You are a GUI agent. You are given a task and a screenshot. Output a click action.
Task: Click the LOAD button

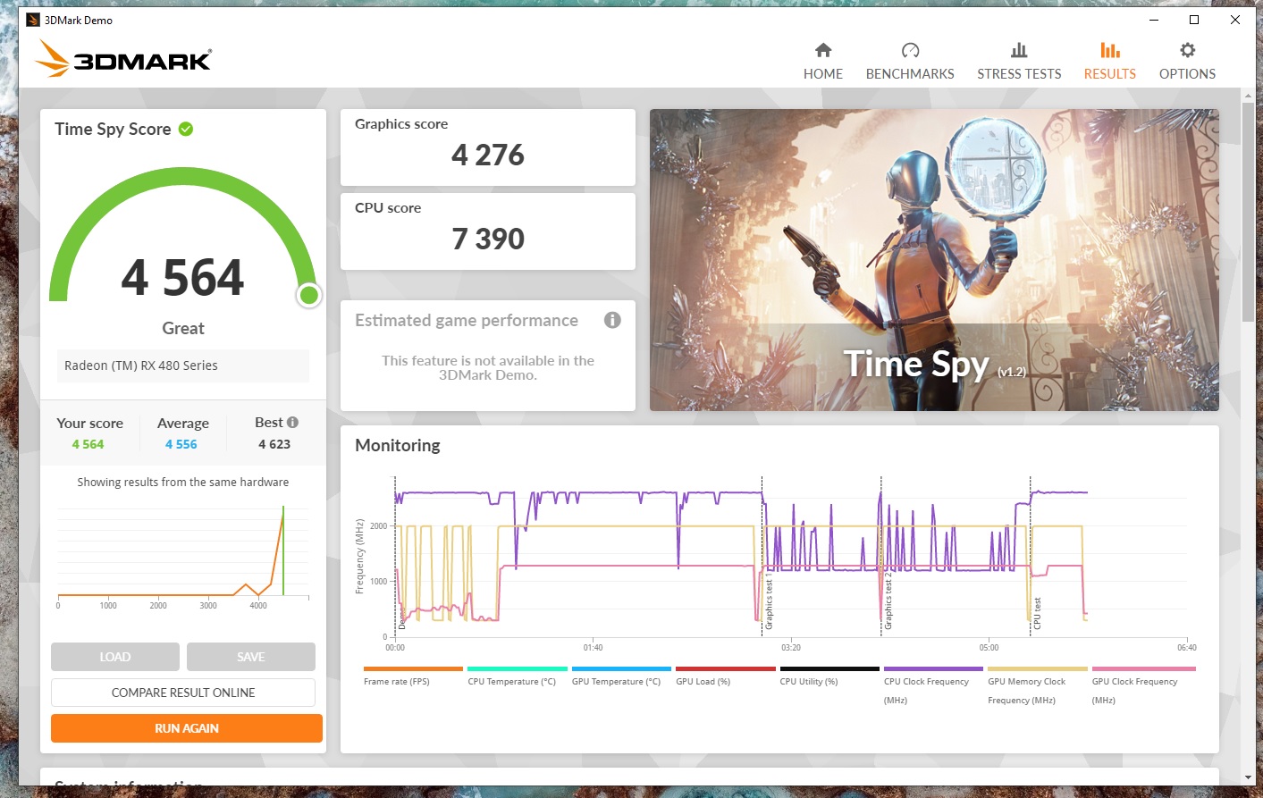(x=115, y=657)
